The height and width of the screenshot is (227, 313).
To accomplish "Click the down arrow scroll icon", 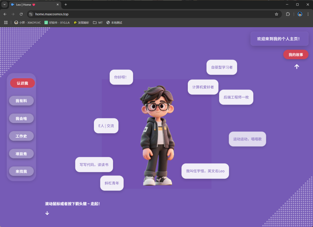I will pyautogui.click(x=47, y=213).
